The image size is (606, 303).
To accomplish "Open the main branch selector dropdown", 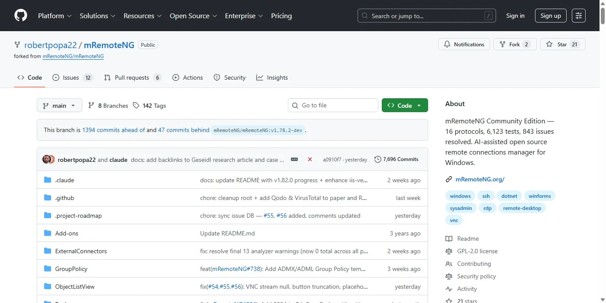I will pos(59,106).
